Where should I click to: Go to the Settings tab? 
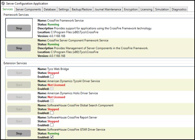point(64,9)
